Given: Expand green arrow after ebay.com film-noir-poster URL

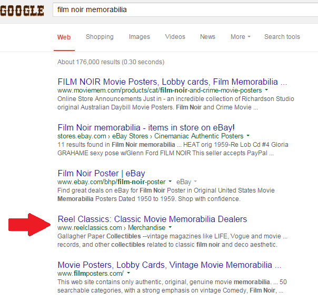Looking at the screenshot, I should coord(170,182).
